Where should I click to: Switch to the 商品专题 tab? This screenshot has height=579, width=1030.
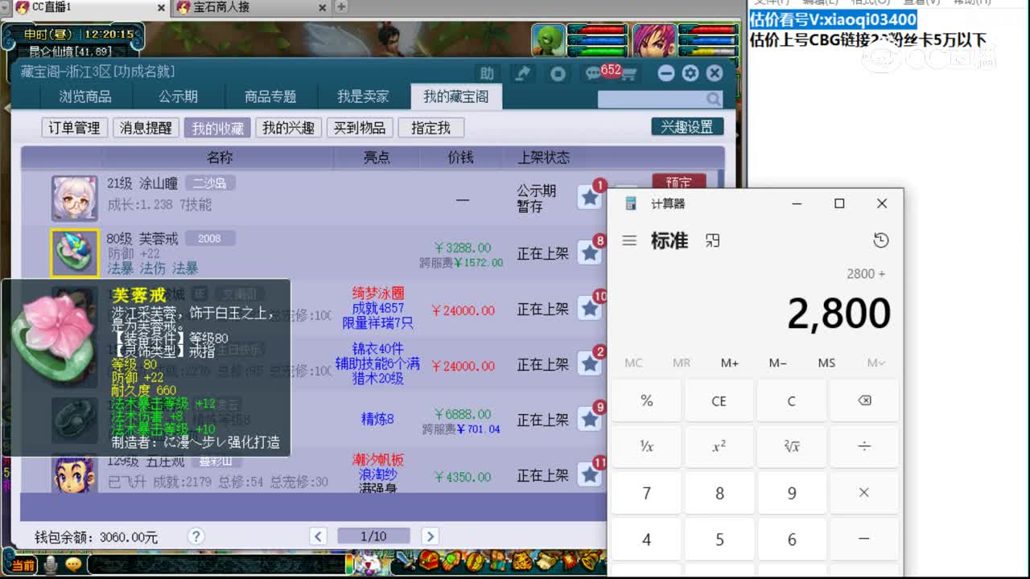click(270, 96)
